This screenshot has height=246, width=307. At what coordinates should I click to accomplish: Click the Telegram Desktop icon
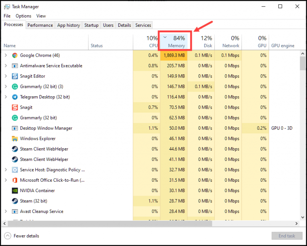[15, 97]
